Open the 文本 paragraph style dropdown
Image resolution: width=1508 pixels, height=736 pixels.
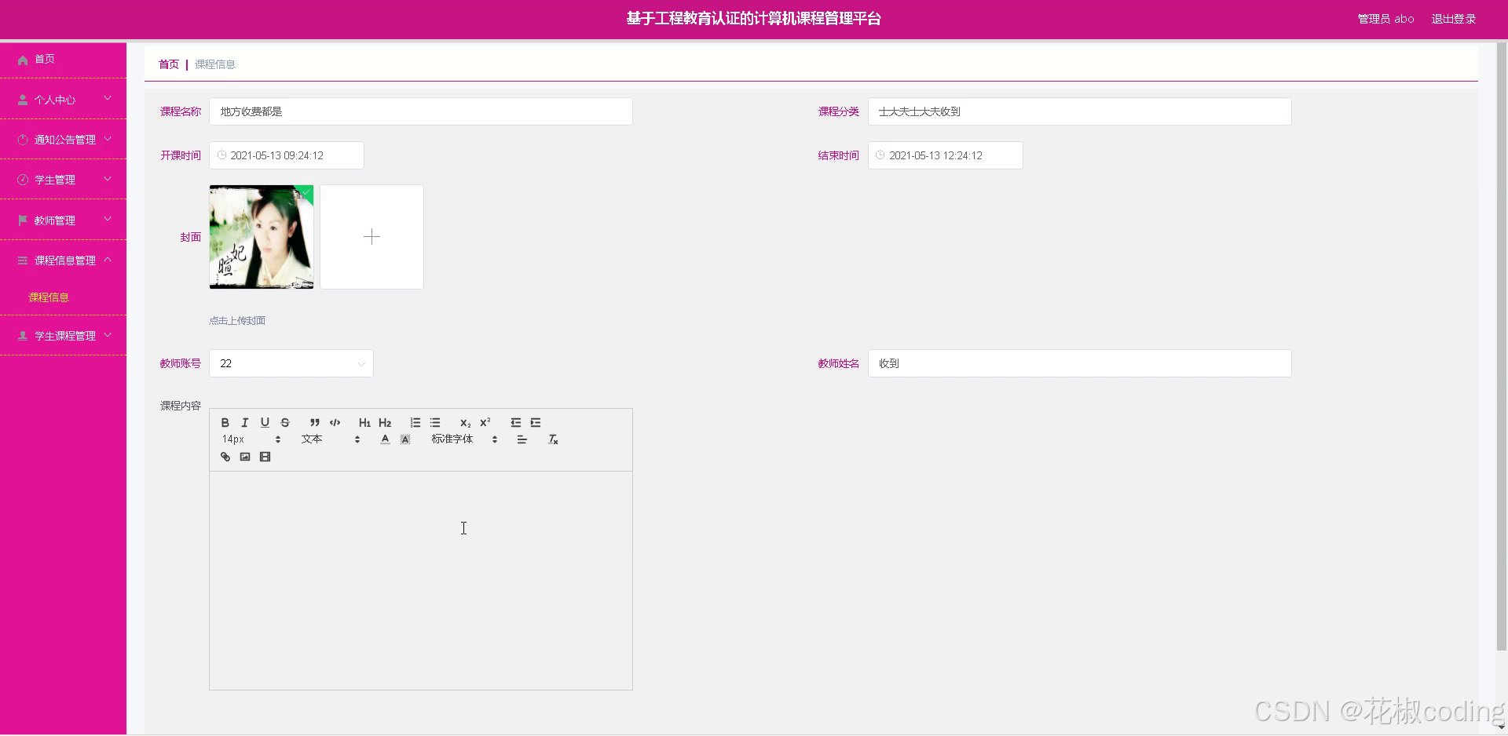click(331, 439)
